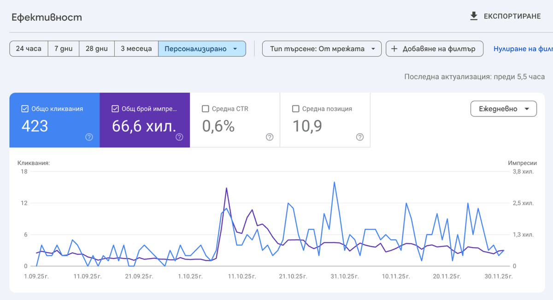Viewport: 553px width, 300px height.
Task: Enable the Средна CTR metric
Action: (205, 109)
